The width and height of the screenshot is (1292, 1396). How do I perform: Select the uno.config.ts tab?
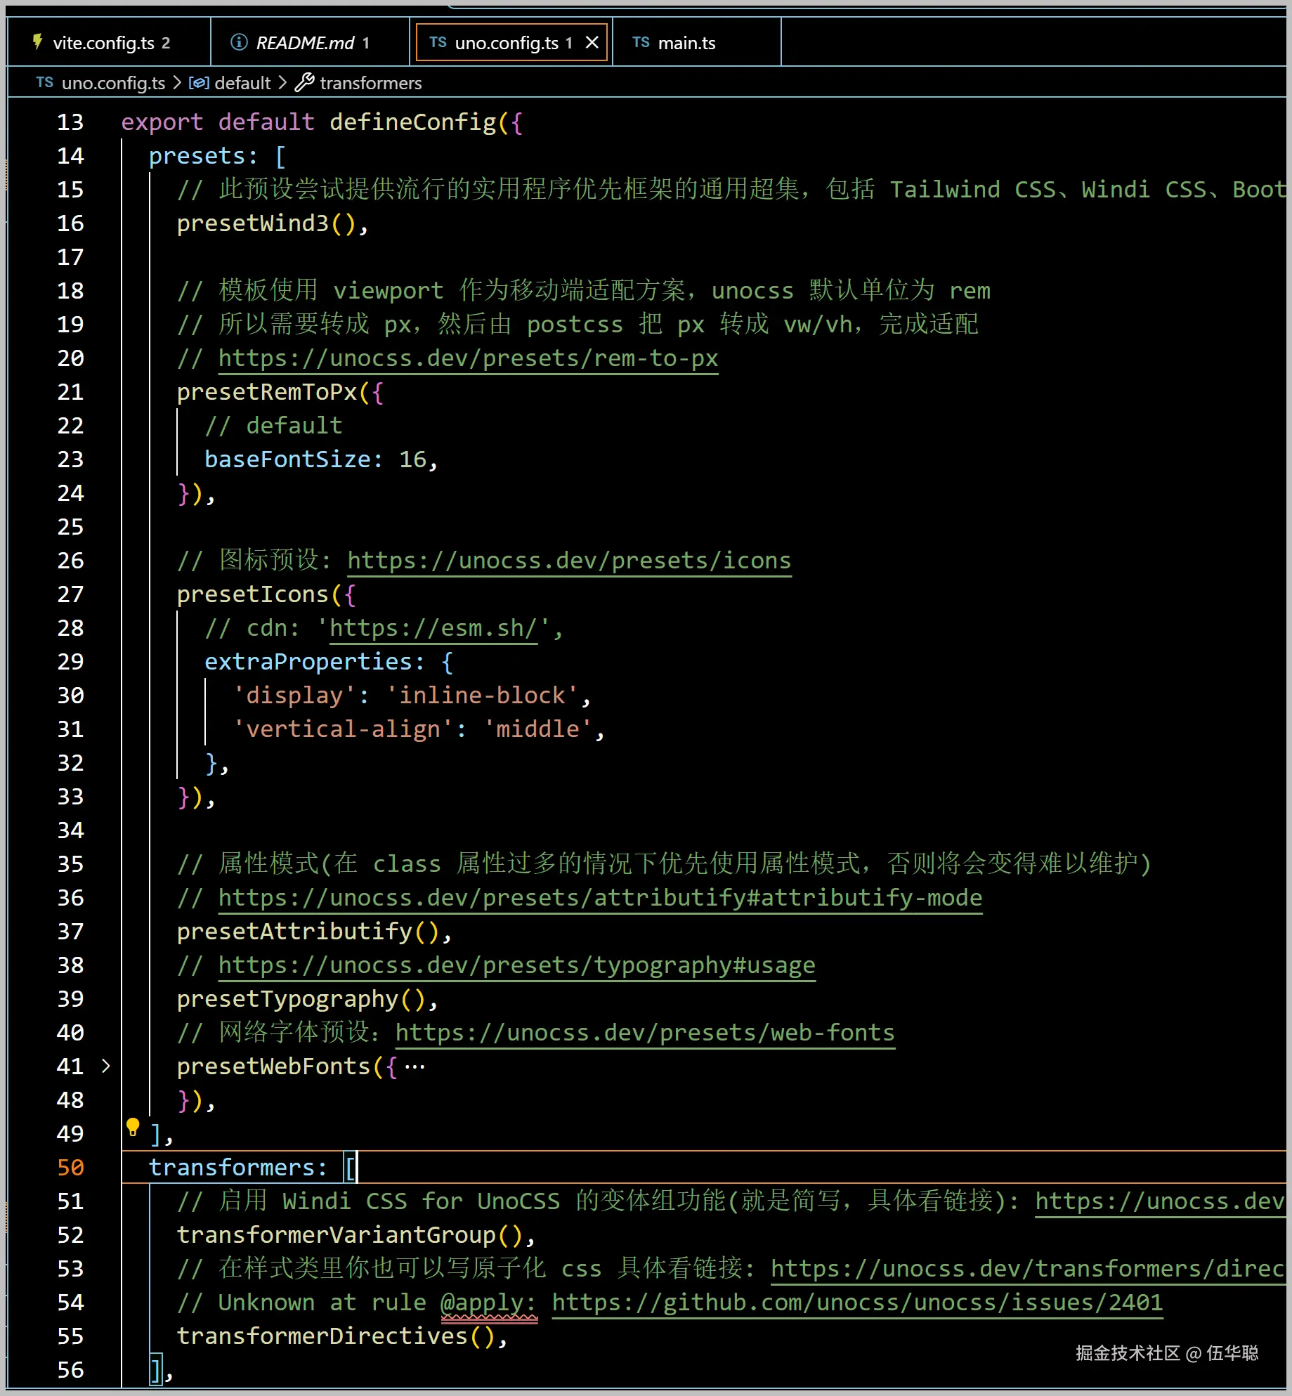tap(511, 43)
